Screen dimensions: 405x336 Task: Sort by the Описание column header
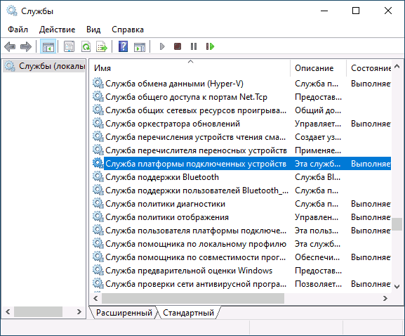(318, 68)
